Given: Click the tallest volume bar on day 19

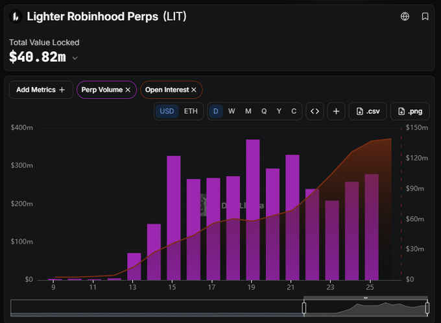Looking at the screenshot, I should pyautogui.click(x=253, y=210).
